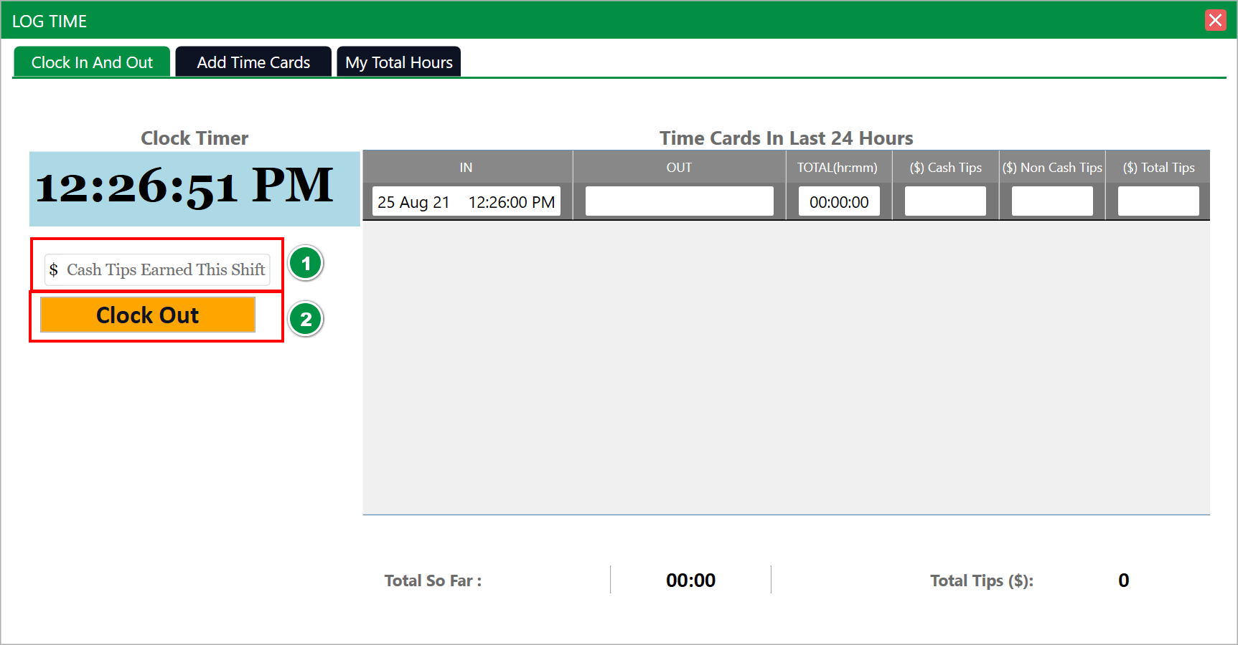Click the IN column header
This screenshot has width=1238, height=645.
click(x=466, y=168)
